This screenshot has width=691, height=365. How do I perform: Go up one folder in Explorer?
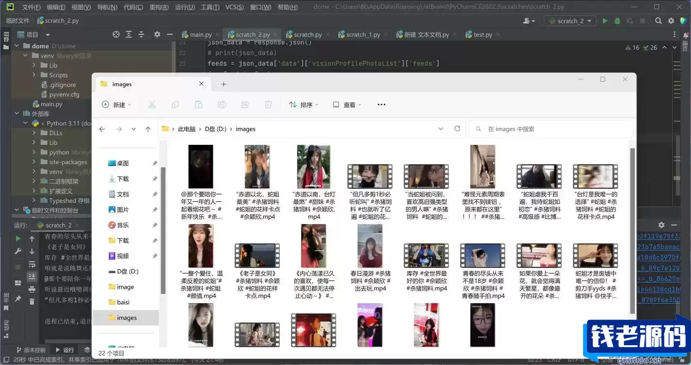click(x=148, y=129)
